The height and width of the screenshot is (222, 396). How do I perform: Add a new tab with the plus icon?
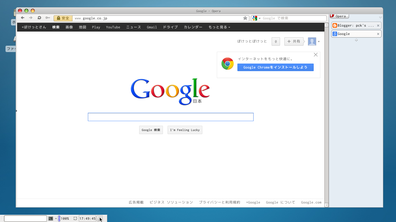click(356, 40)
